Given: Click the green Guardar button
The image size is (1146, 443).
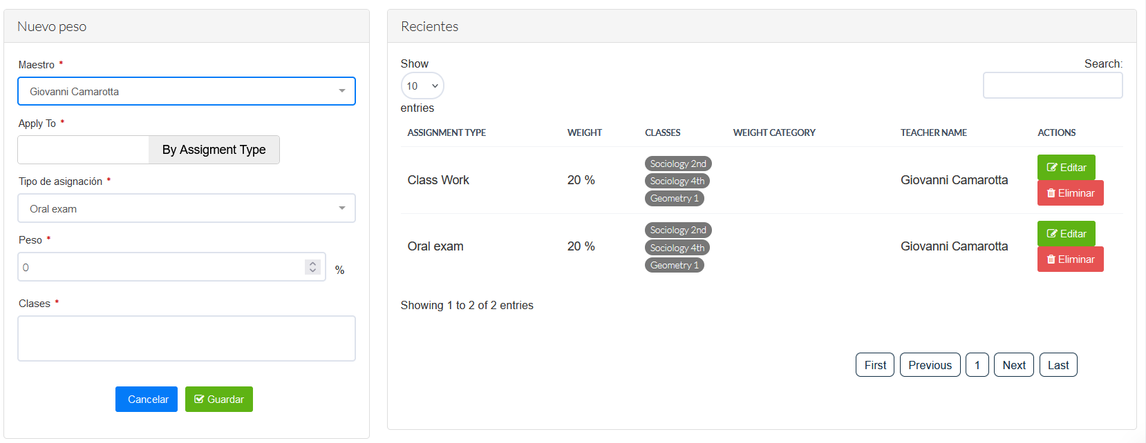Looking at the screenshot, I should [218, 400].
